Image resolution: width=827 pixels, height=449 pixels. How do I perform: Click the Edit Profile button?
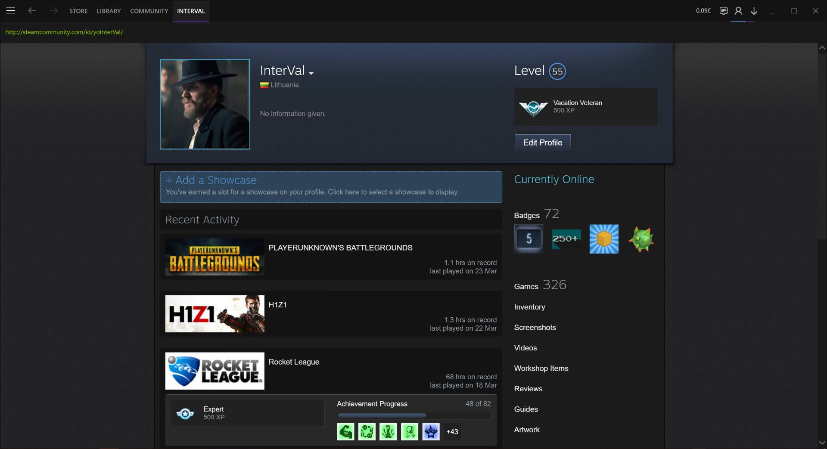(543, 142)
